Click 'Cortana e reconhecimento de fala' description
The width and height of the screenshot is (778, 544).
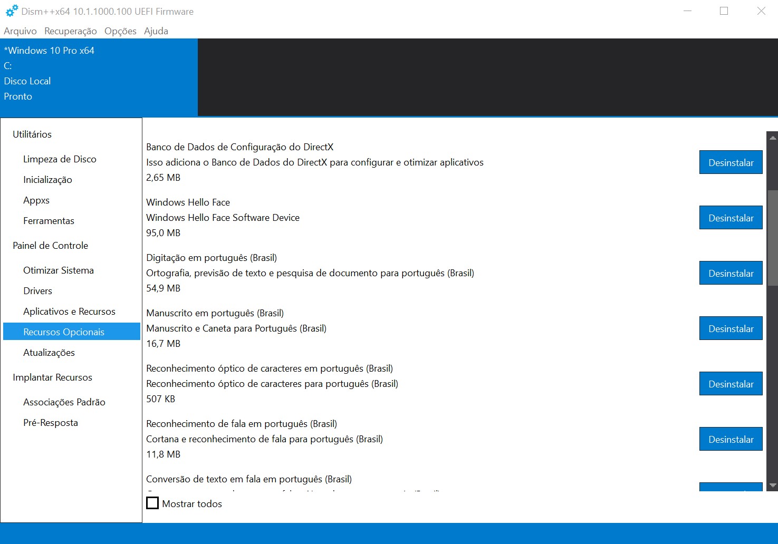(x=265, y=439)
